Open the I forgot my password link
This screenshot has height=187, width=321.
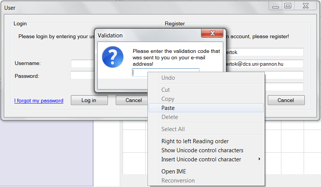[39, 100]
